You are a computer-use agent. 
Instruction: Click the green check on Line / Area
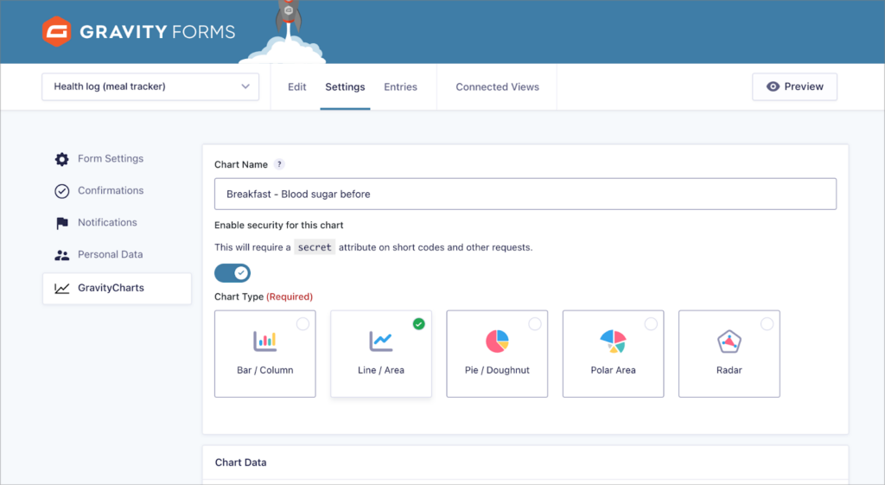[419, 323]
